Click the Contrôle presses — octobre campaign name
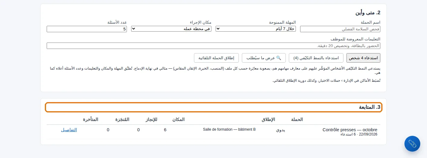This screenshot has height=158, width=427. click(x=350, y=130)
